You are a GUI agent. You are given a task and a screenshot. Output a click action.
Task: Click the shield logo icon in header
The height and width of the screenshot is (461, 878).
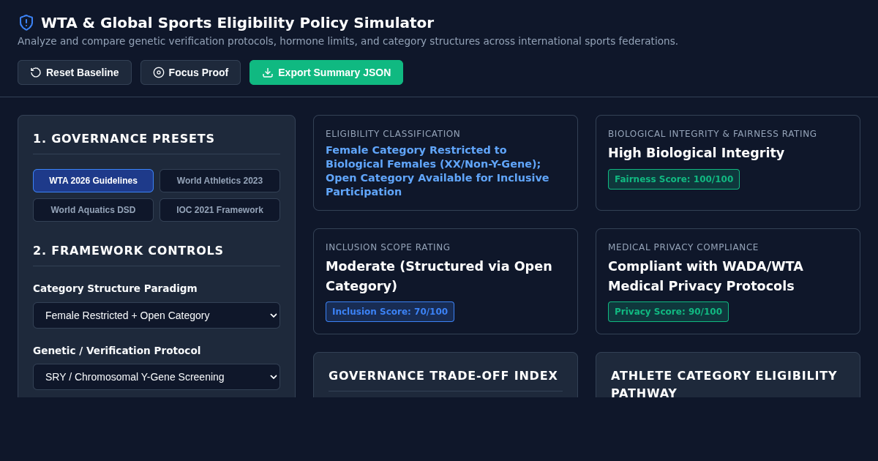[x=26, y=23]
